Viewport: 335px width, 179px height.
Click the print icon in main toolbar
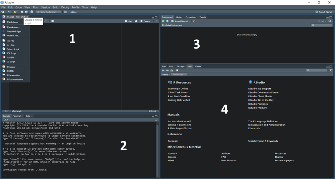(32, 12)
